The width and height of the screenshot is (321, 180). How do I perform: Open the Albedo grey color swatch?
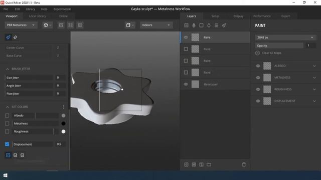[64, 115]
